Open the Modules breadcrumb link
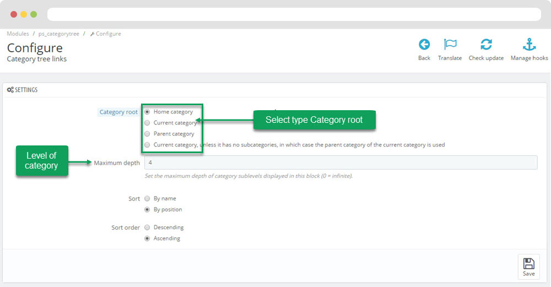The height and width of the screenshot is (287, 551). pyautogui.click(x=18, y=34)
